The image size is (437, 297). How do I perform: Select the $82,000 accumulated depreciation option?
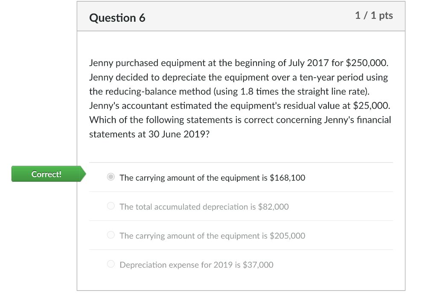[110, 206]
